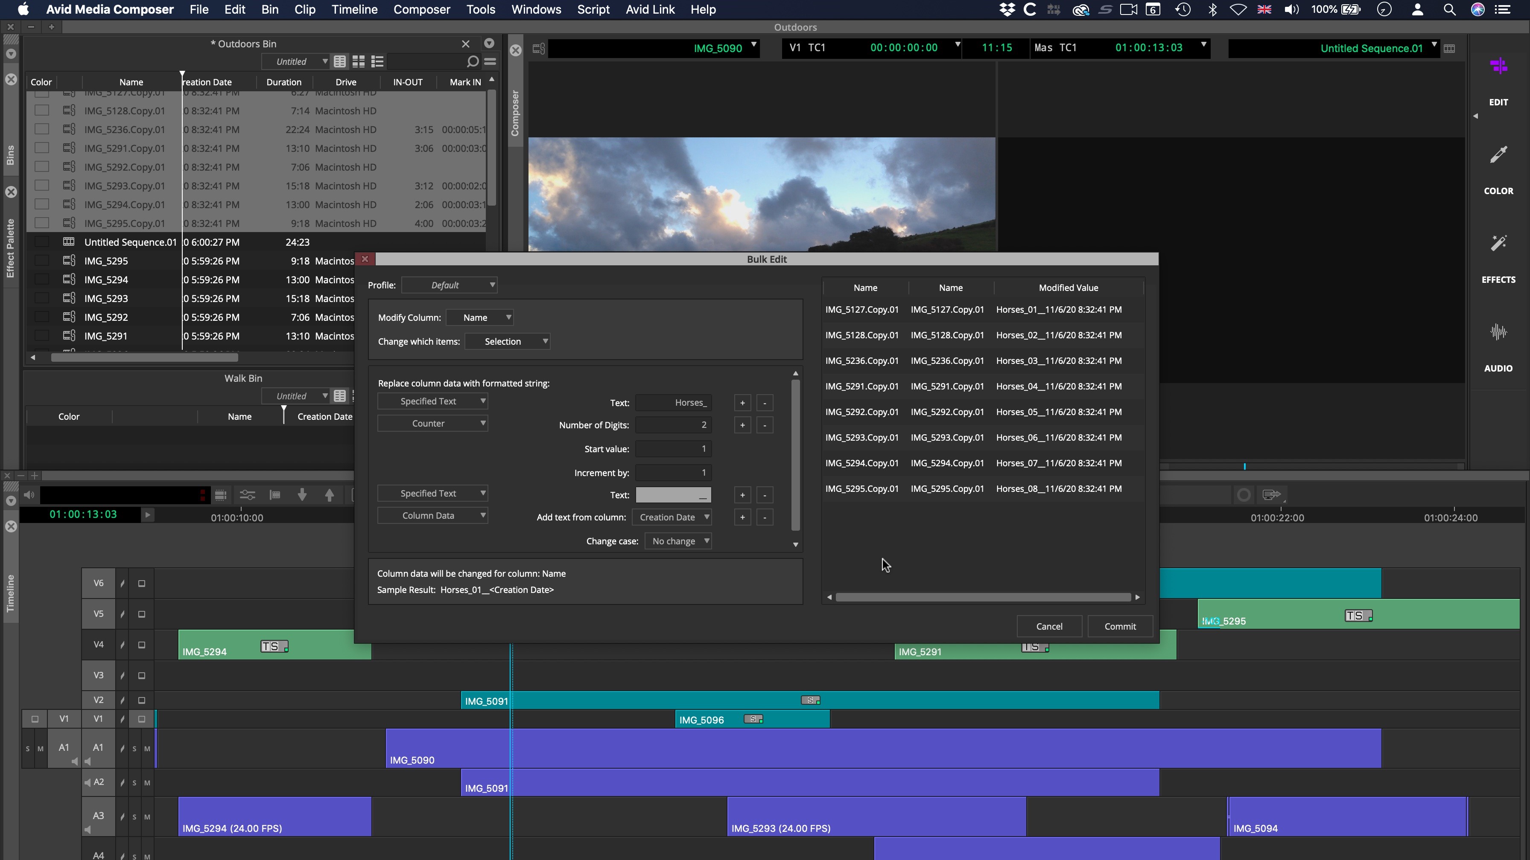Solo the A3 audio track

[x=134, y=816]
